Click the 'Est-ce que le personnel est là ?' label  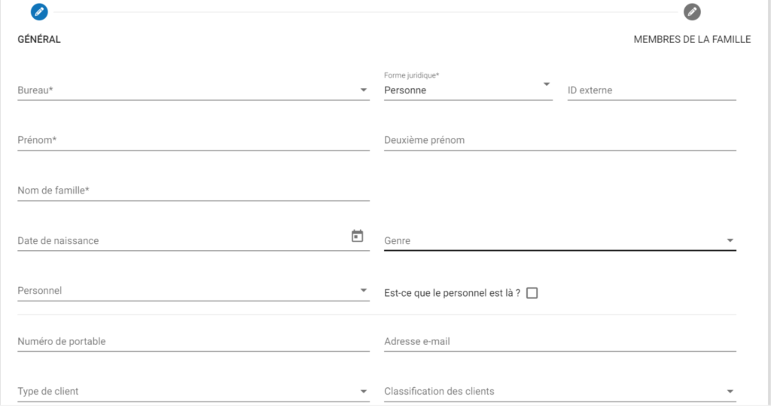click(x=452, y=293)
